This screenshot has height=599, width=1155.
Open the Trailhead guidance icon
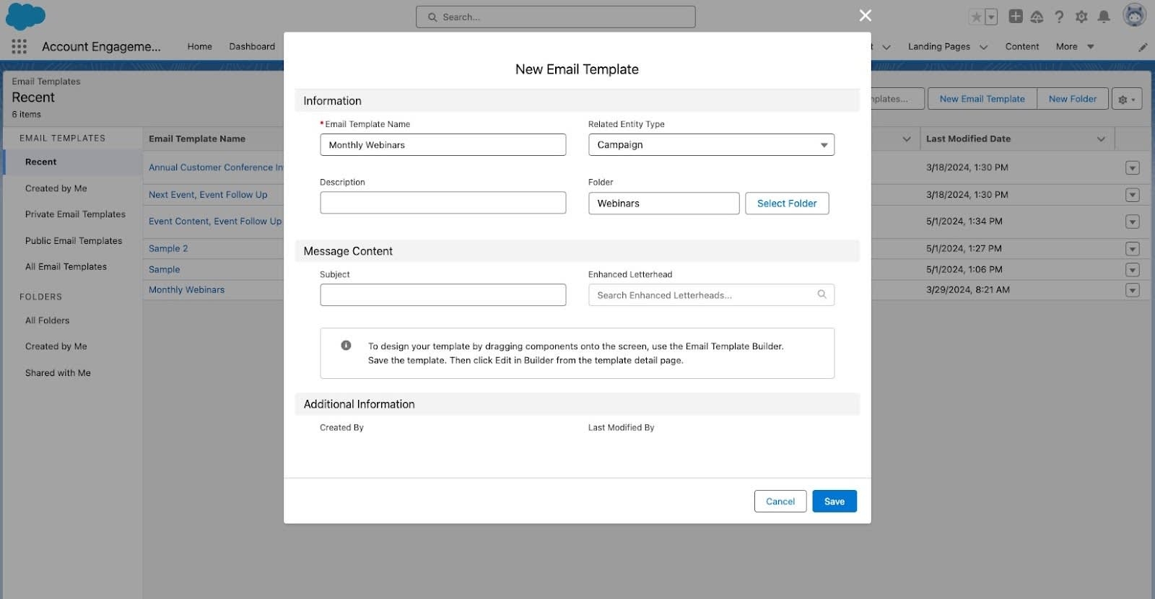click(1037, 17)
